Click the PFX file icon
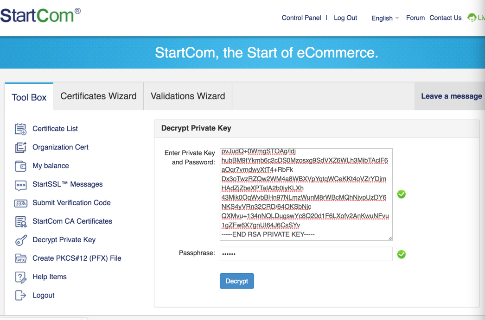 (21, 258)
